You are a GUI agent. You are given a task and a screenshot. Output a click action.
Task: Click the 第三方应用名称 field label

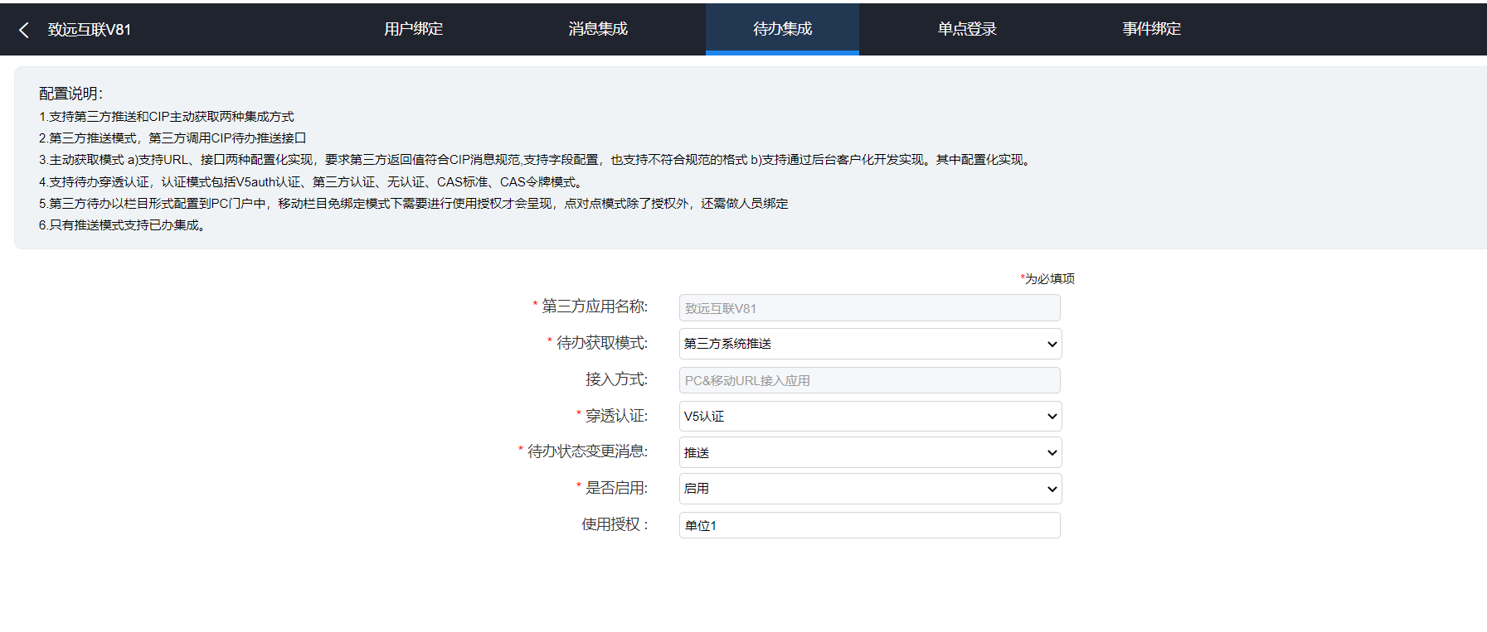[594, 306]
